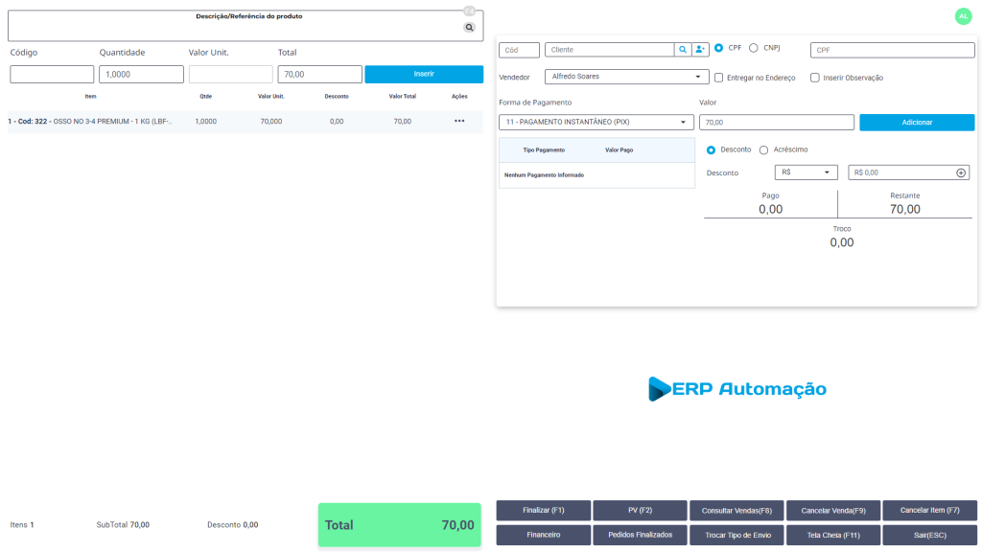Open Consultar Vendas (F8)
982x552 pixels.
pos(736,511)
